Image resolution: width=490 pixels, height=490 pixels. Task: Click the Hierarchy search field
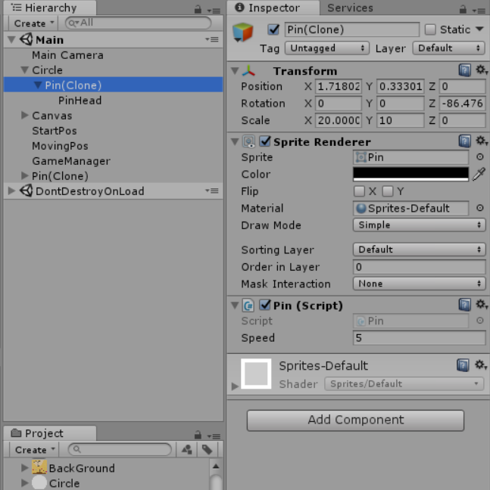point(139,23)
